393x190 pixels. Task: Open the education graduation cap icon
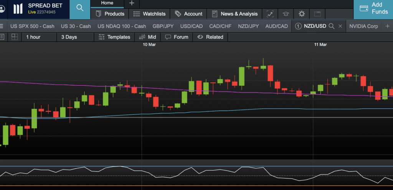coord(286,14)
